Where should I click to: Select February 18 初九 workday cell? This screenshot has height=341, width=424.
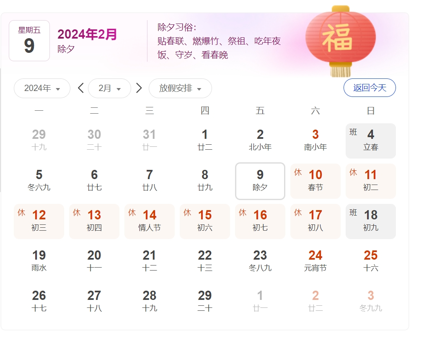click(x=371, y=221)
